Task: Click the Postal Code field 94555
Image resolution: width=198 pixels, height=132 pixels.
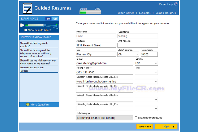Action: (x=149, y=54)
